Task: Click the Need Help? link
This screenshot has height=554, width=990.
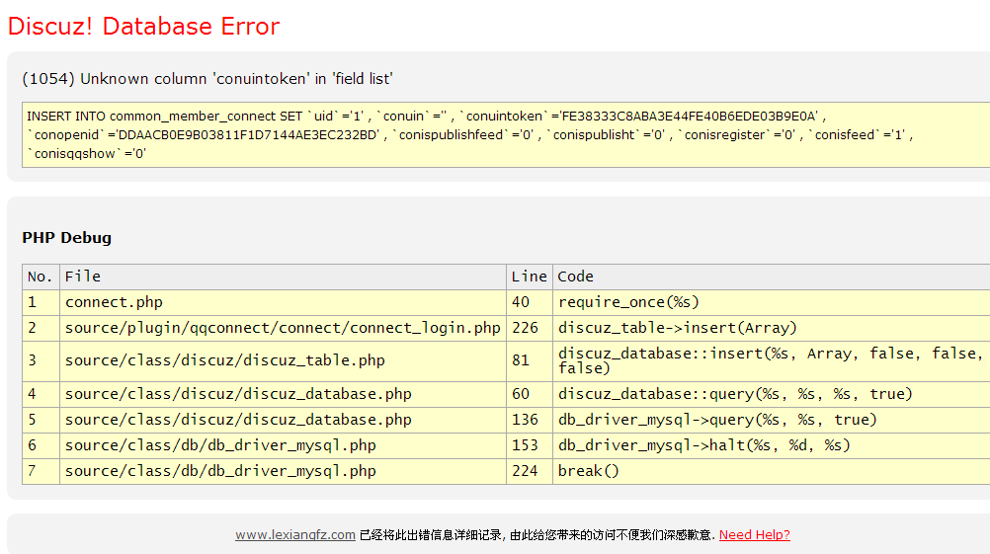Action: click(x=755, y=535)
